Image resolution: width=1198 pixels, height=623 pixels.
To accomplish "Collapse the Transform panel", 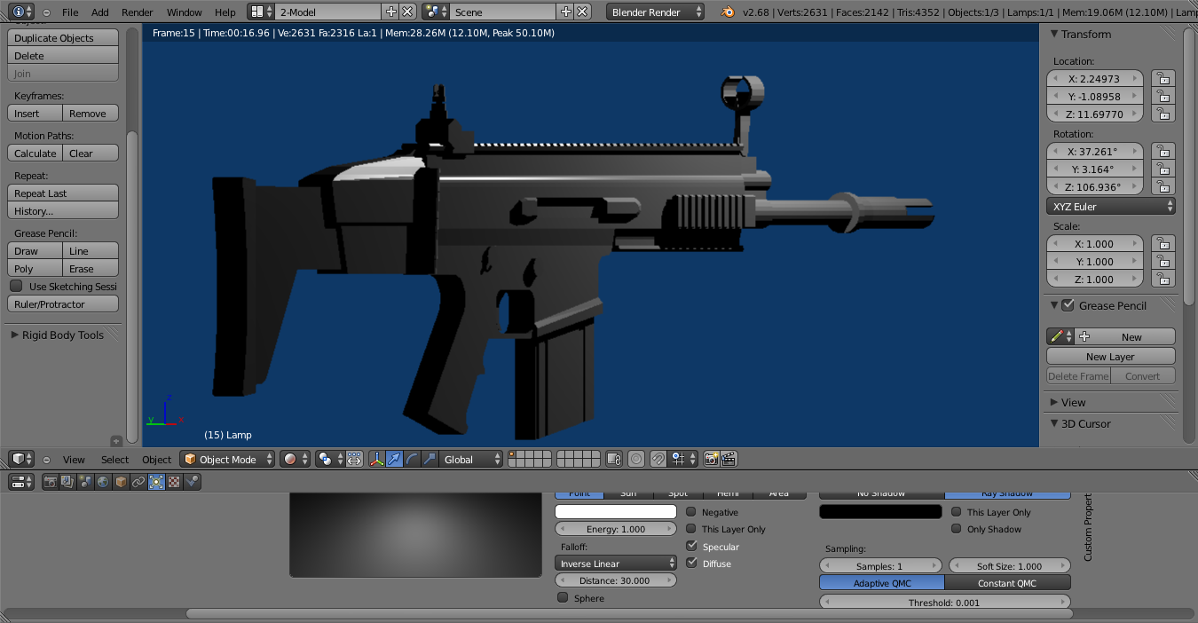I will point(1054,34).
